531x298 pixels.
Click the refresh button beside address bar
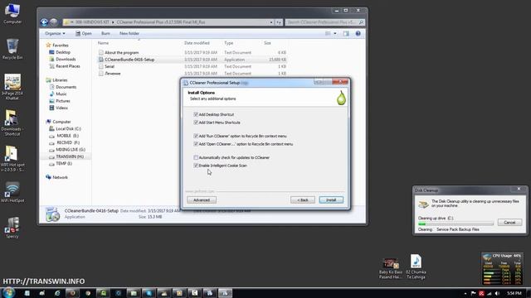[279, 22]
